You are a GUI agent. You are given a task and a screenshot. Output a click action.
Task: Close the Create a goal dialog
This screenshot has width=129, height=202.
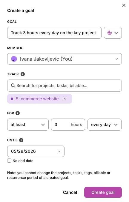point(124,5)
